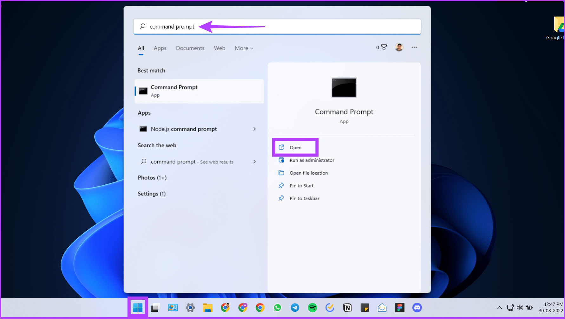Open the user account profile icon
The width and height of the screenshot is (565, 319).
(399, 47)
